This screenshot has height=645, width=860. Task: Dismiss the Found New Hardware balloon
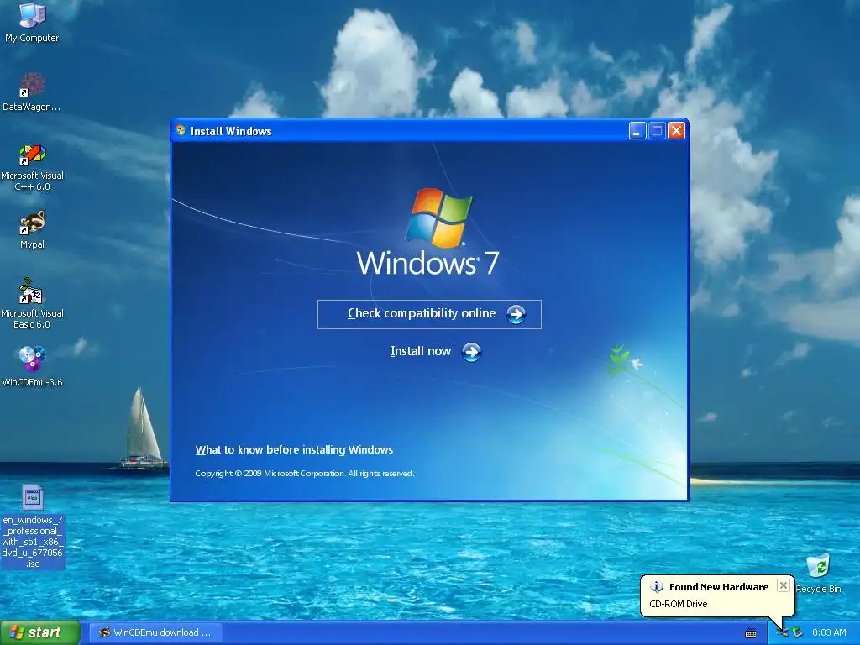point(784,585)
